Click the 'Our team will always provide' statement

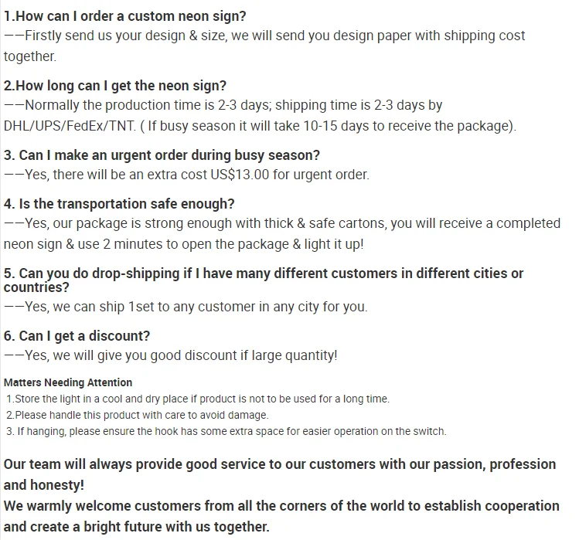coord(280,474)
